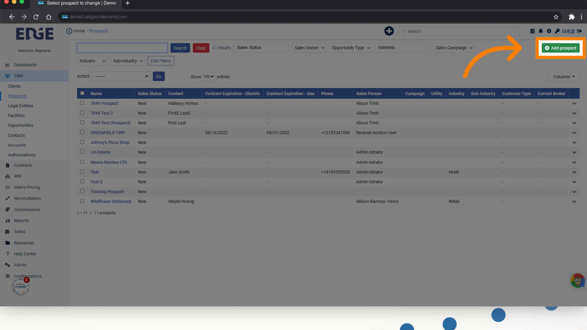Click the global Search field in header
The image size is (587, 330).
tap(459, 31)
